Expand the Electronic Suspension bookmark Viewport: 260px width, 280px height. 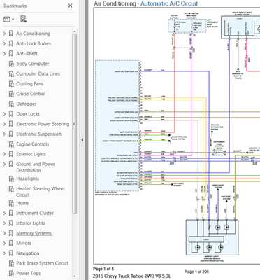[4, 134]
